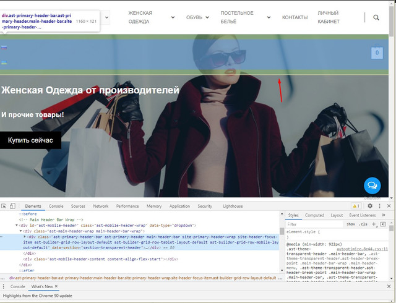The width and height of the screenshot is (396, 303).
Task: Click the element.style rule text
Action: tap(303, 232)
